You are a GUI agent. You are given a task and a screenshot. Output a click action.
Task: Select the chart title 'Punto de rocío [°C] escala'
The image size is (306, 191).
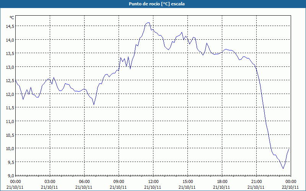tap(157, 4)
